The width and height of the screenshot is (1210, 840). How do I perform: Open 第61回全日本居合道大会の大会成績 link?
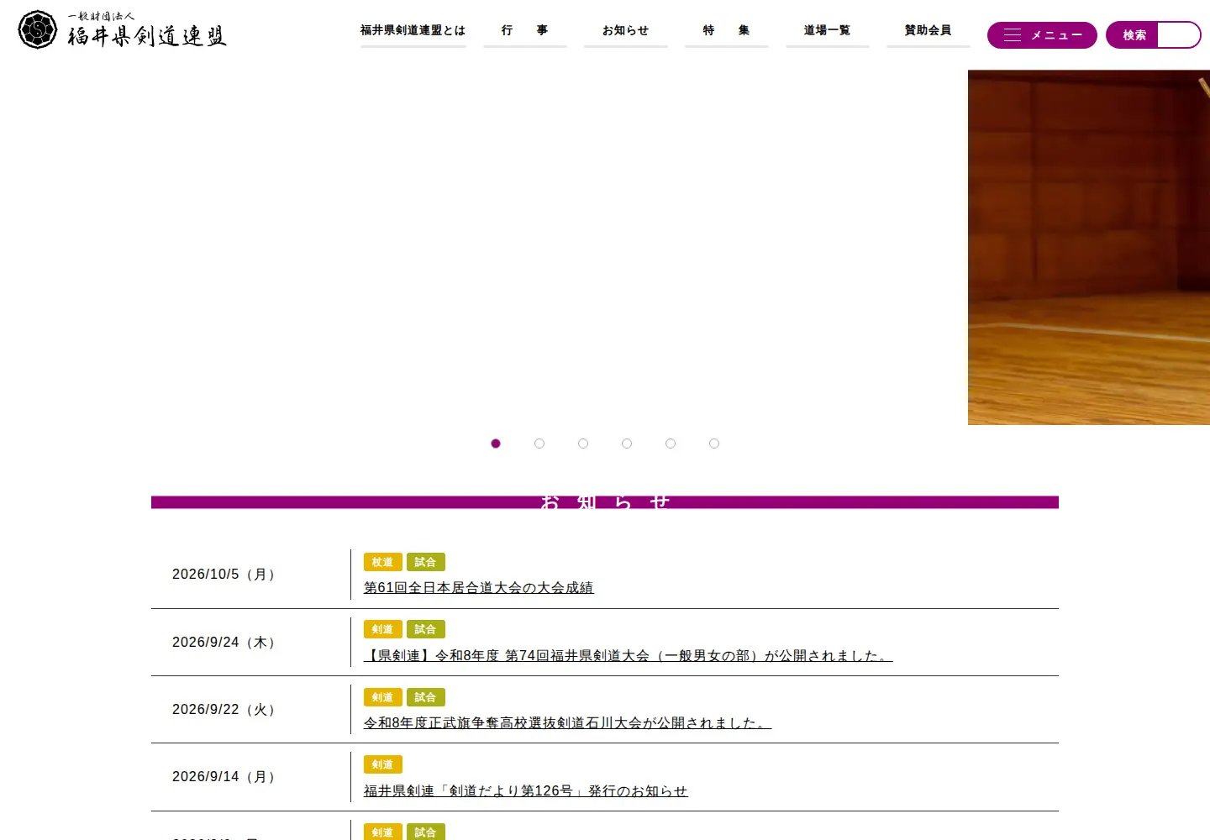(479, 588)
